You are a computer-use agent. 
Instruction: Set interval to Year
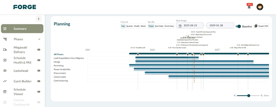click(123, 26)
